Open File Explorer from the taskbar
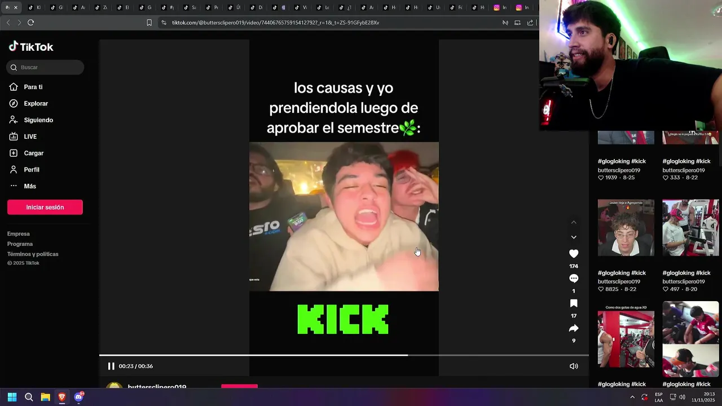 click(x=45, y=397)
